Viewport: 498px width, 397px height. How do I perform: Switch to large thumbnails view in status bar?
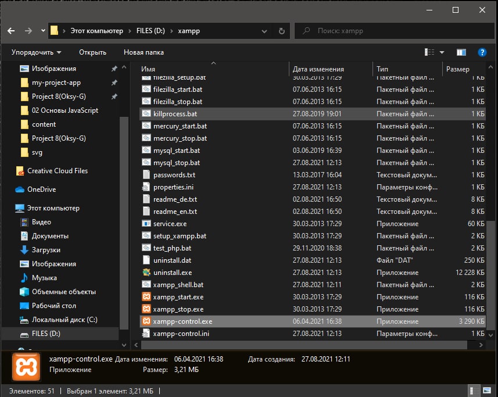click(486, 391)
